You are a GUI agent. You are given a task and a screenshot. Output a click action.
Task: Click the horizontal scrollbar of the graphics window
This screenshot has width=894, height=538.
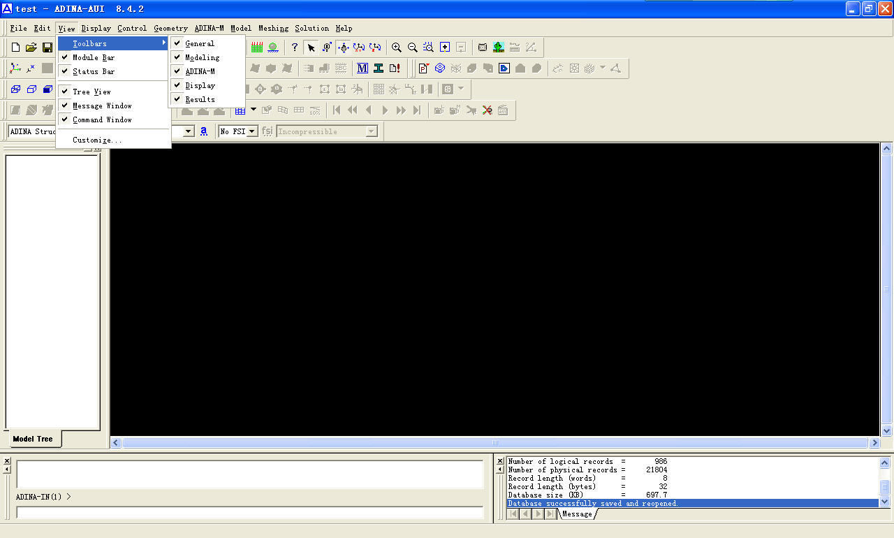495,442
